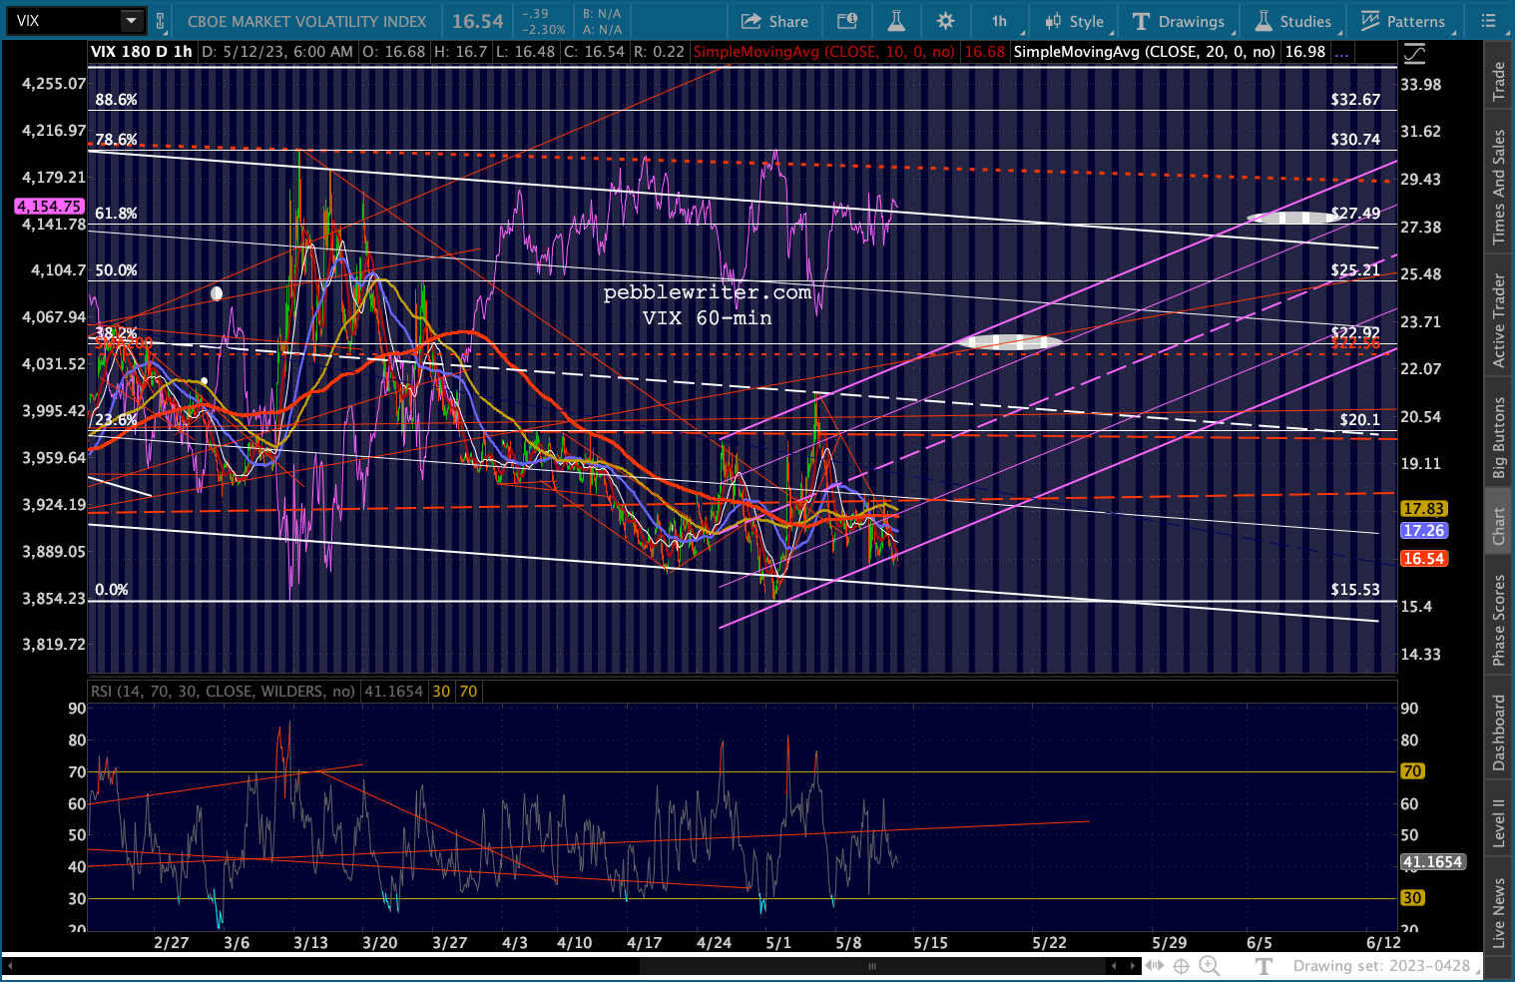Open the flask Edit Studies icon
1515x982 pixels.
click(896, 21)
